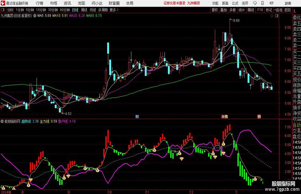This screenshot has height=194, width=301.
Task: Open the 选项 menu
Action: 245,3
